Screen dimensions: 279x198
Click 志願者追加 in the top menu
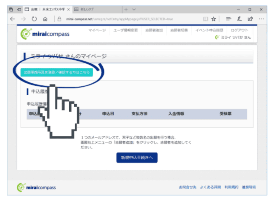point(154,30)
